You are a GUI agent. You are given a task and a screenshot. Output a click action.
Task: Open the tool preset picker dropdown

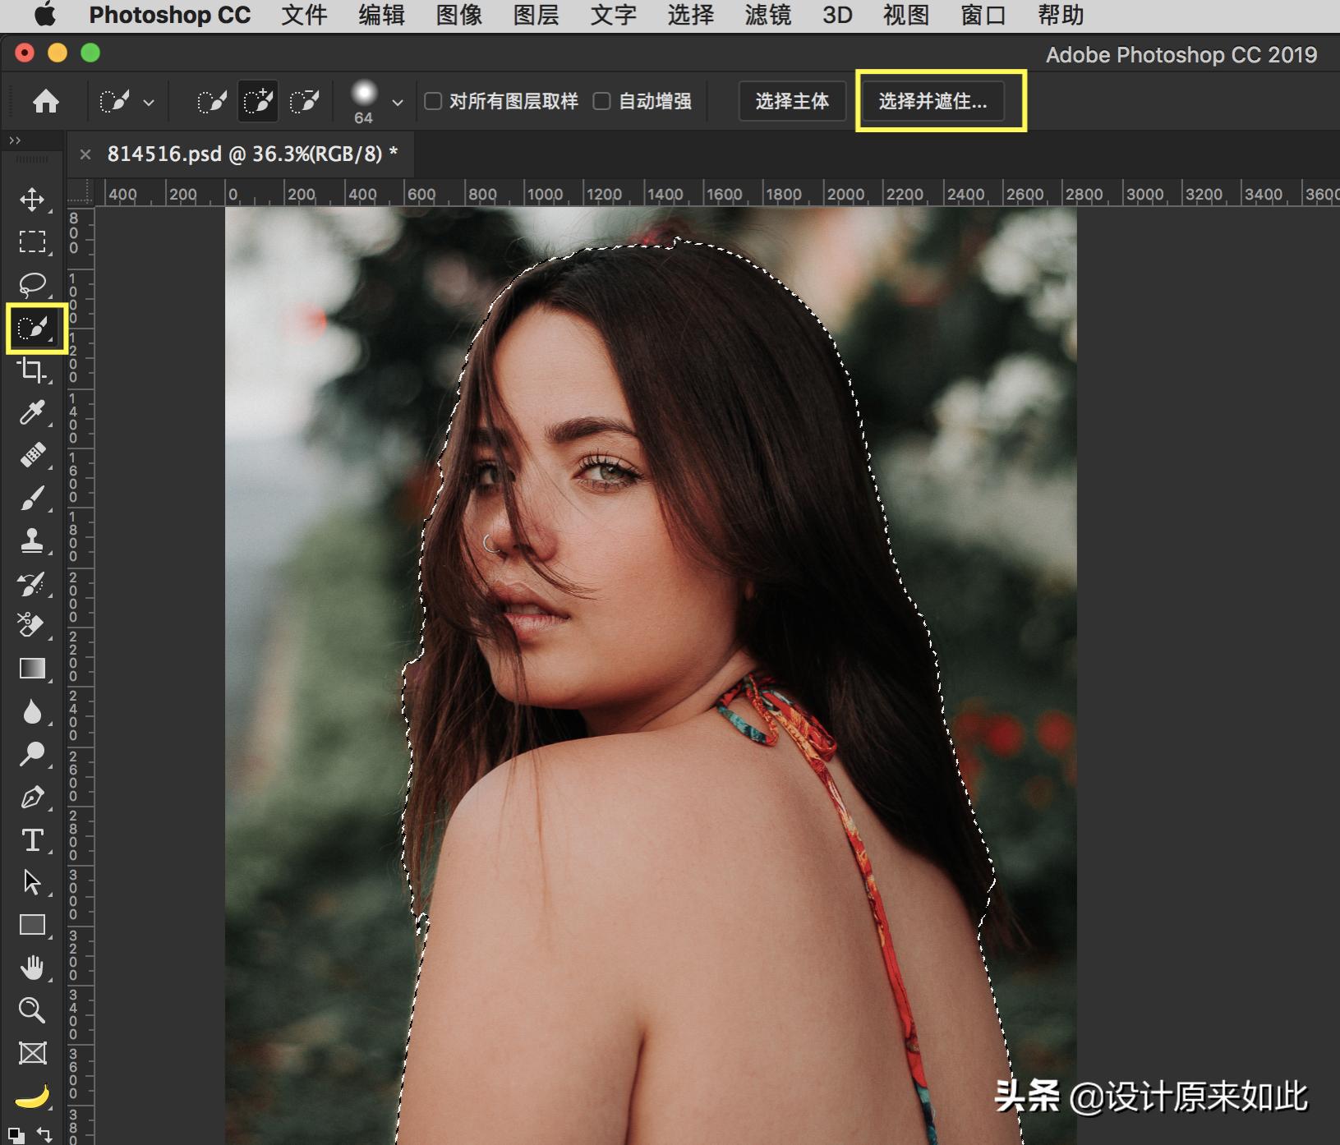coord(149,103)
